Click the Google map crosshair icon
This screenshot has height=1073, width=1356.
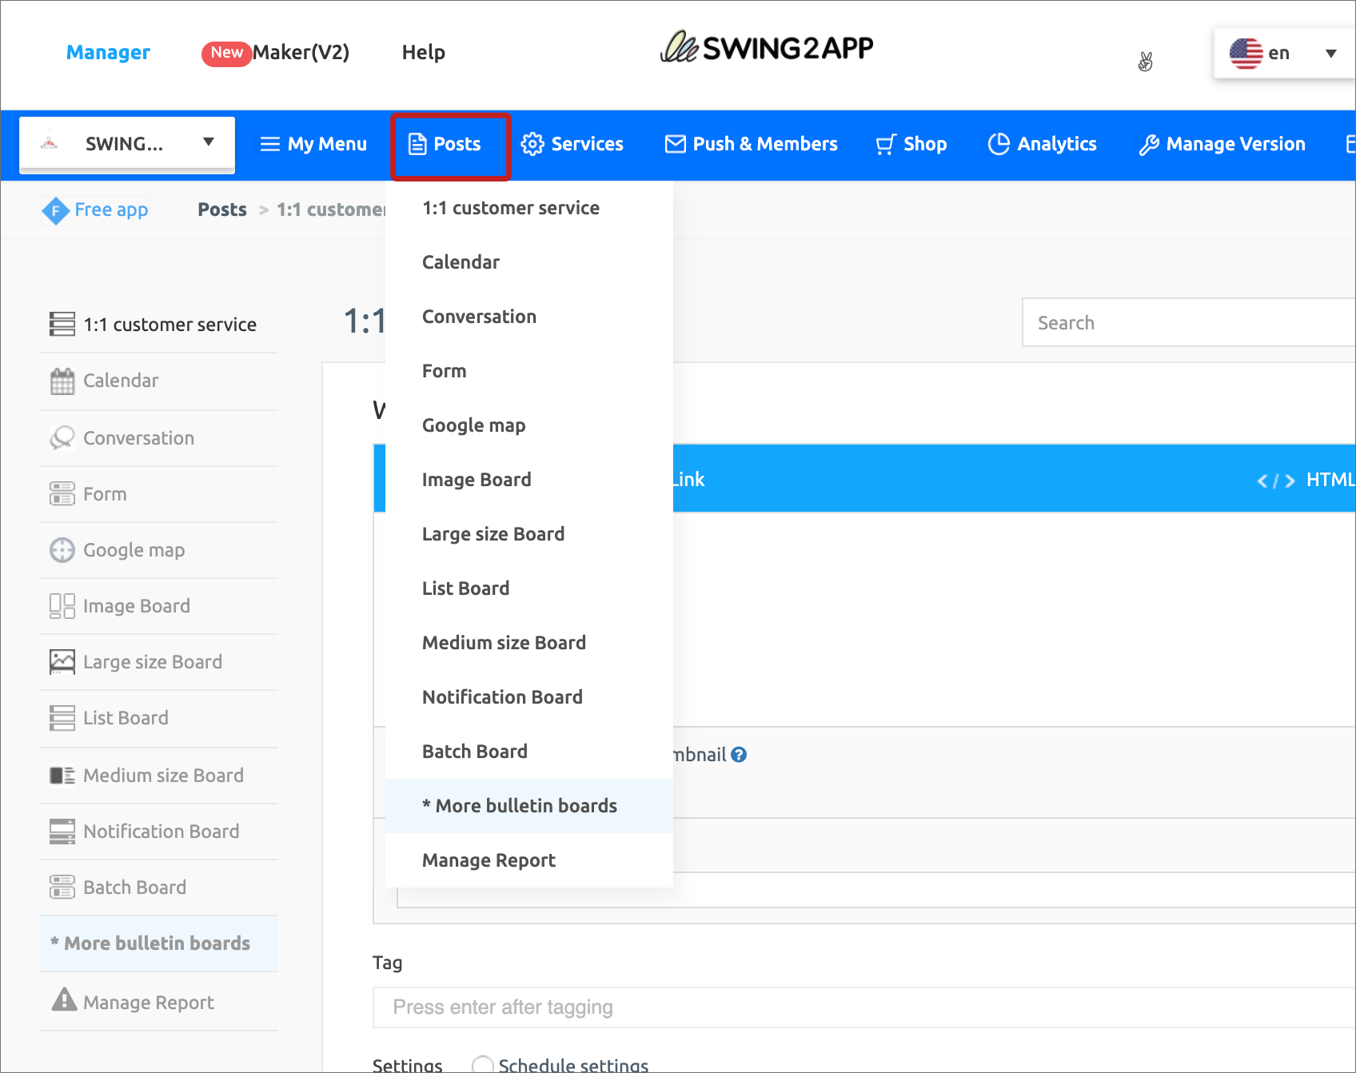[x=62, y=550]
